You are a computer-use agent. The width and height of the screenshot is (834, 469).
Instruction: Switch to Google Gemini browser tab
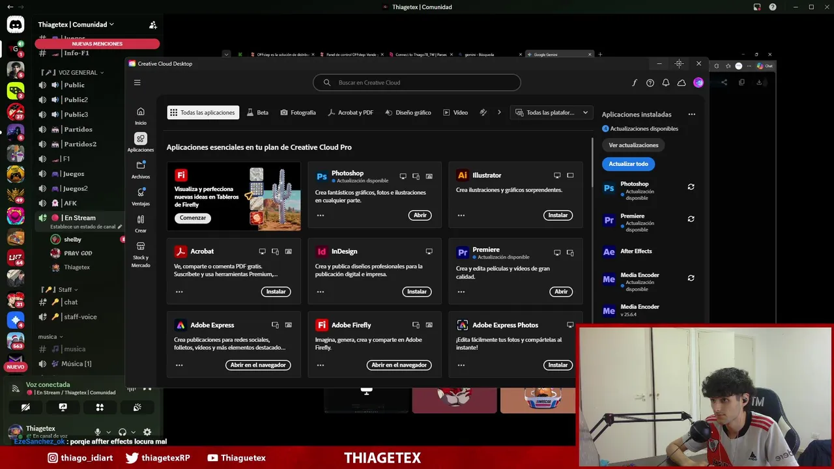pyautogui.click(x=559, y=55)
